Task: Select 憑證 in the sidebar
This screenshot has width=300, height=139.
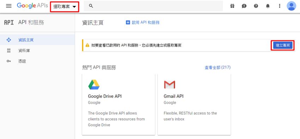Action: [x=37, y=61]
